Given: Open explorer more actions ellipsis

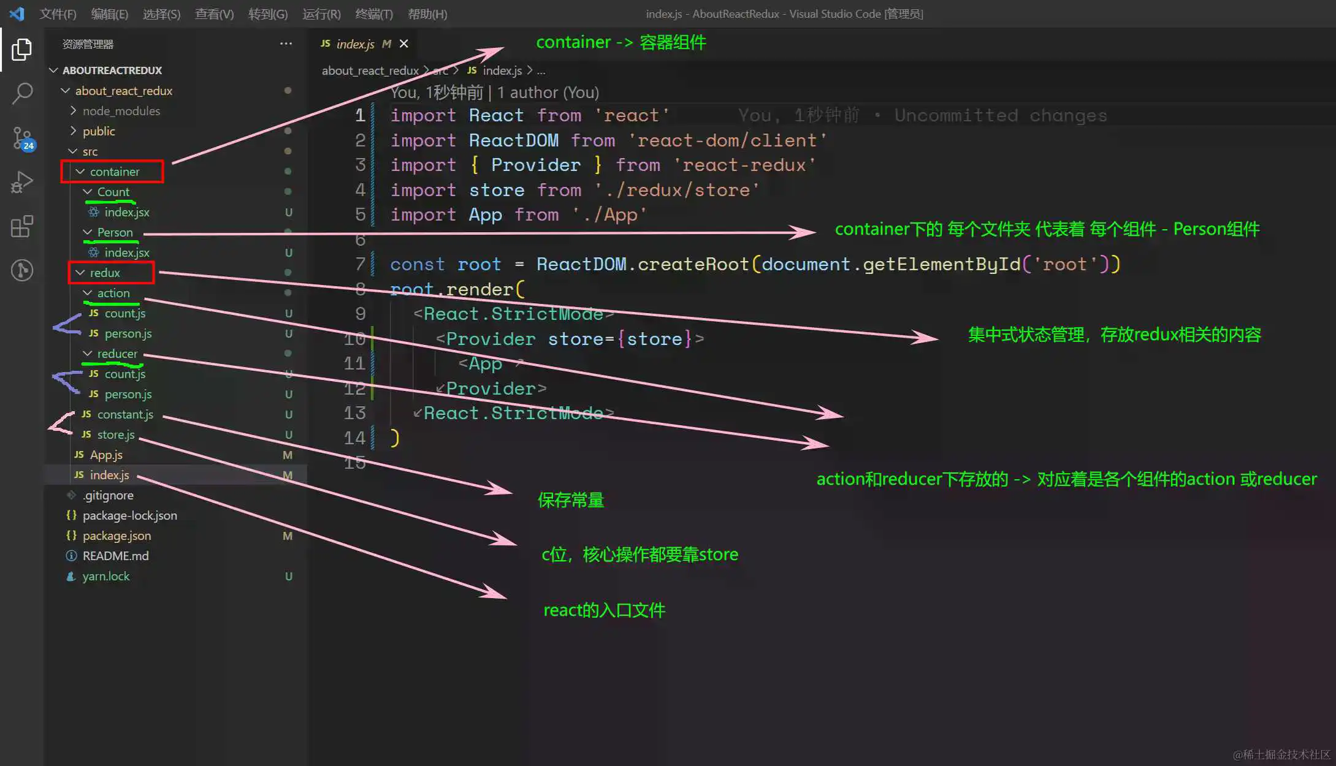Looking at the screenshot, I should click(x=286, y=44).
